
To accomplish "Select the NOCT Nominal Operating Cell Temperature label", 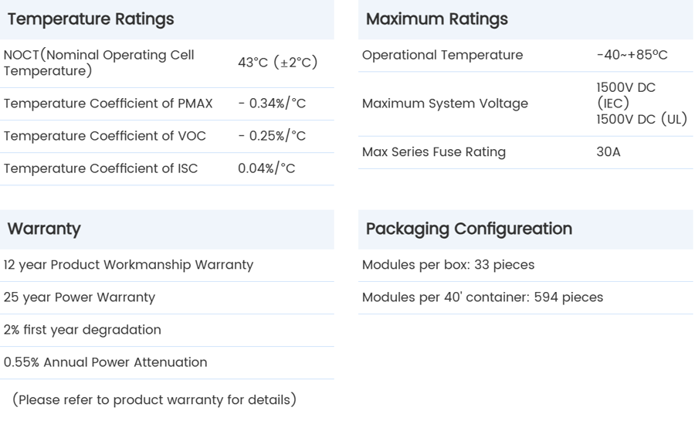I will (x=99, y=63).
